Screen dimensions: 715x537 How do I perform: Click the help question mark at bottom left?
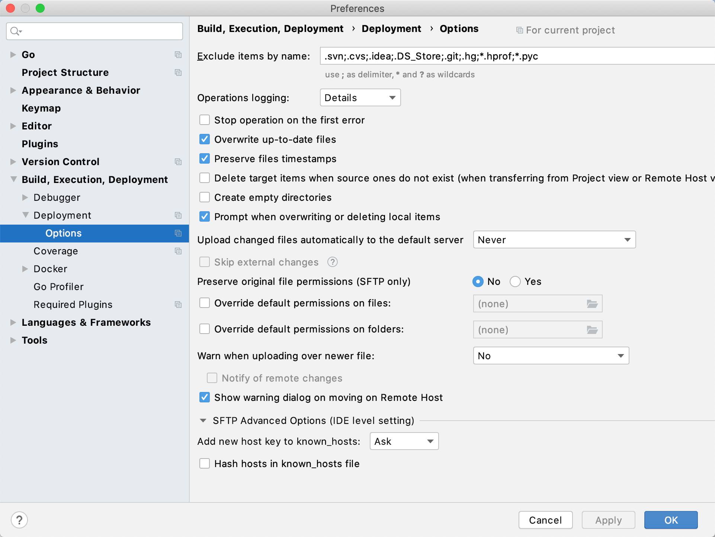tap(19, 520)
